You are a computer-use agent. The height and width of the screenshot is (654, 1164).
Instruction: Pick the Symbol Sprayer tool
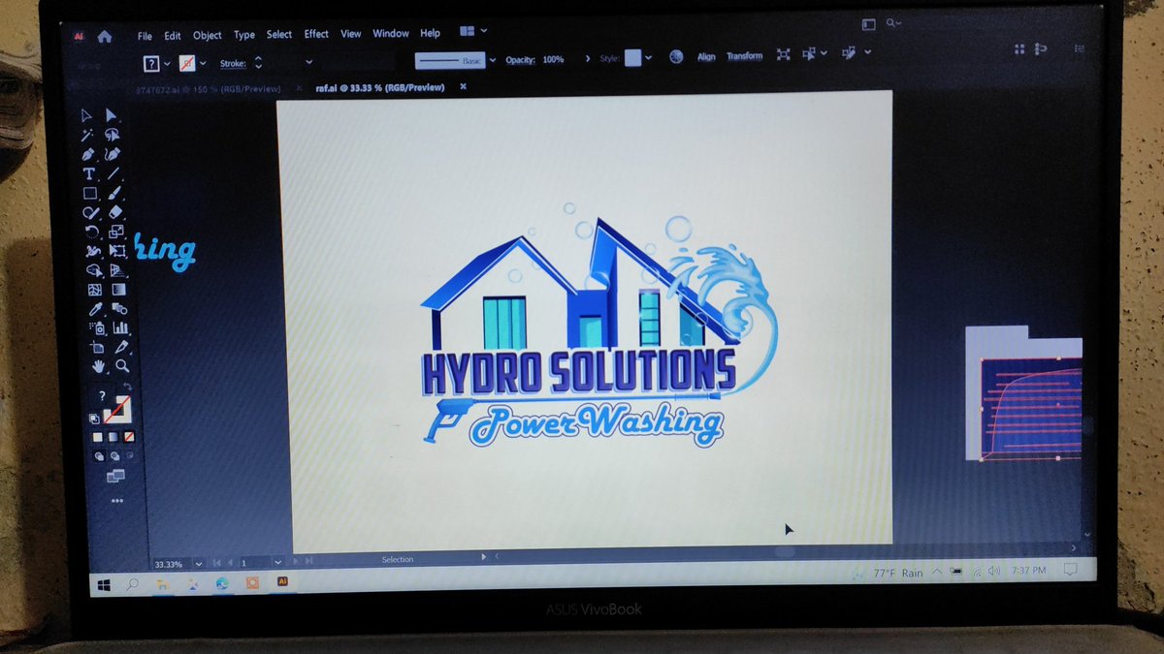point(96,328)
